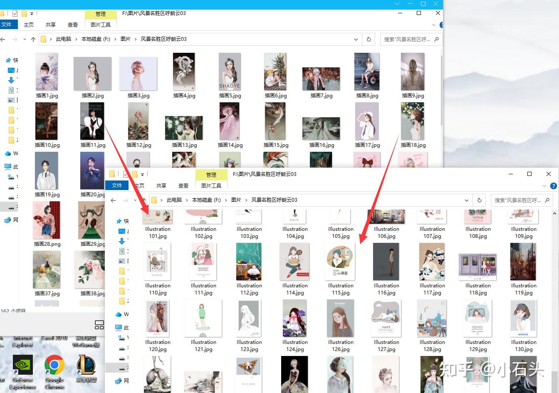Click 风景名胜区呼朗云03 breadcrumb in rear window
The width and height of the screenshot is (559, 393).
coord(164,39)
